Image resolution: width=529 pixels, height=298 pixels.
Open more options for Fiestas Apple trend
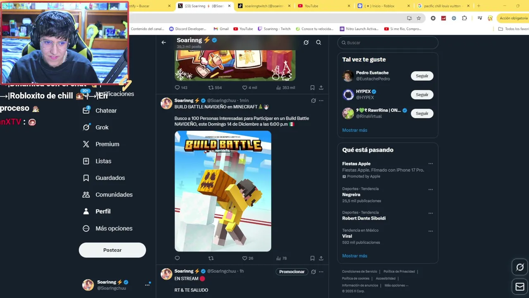431,164
